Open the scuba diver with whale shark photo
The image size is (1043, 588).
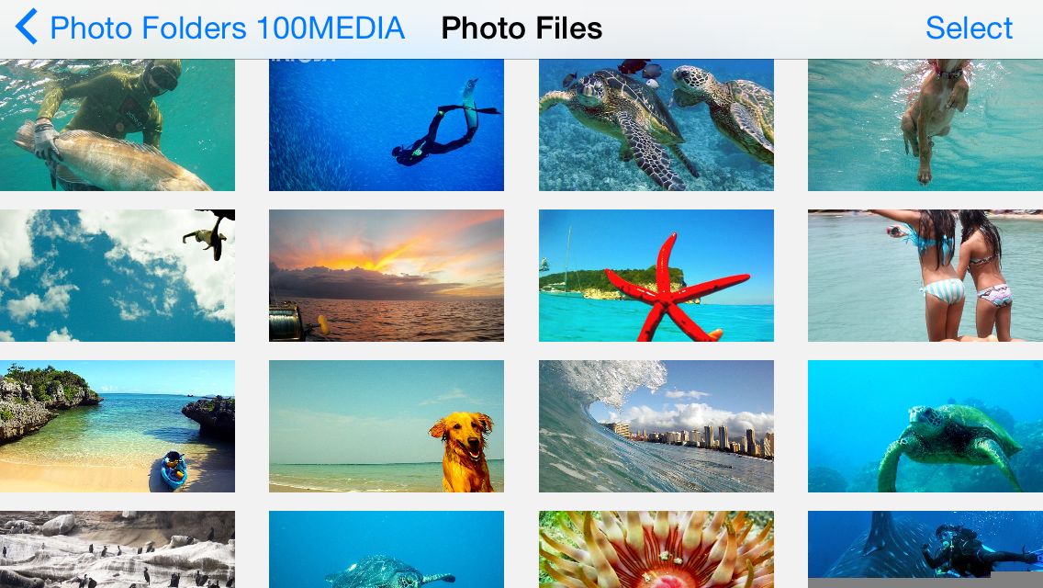(925, 549)
